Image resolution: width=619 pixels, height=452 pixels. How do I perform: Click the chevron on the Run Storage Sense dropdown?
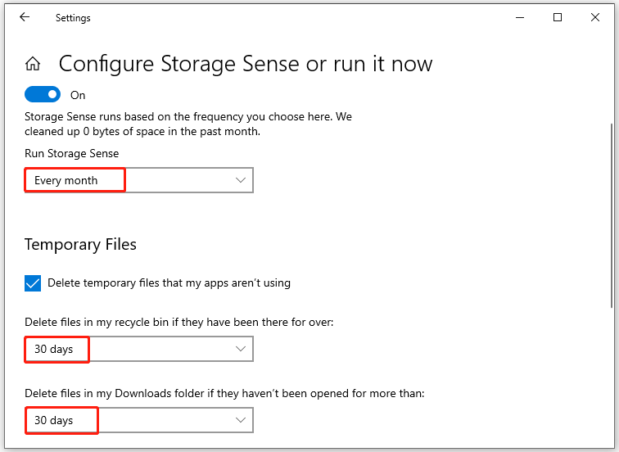tap(241, 180)
